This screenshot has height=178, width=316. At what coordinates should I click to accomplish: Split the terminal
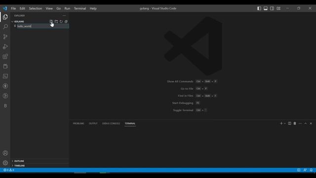coord(290,123)
